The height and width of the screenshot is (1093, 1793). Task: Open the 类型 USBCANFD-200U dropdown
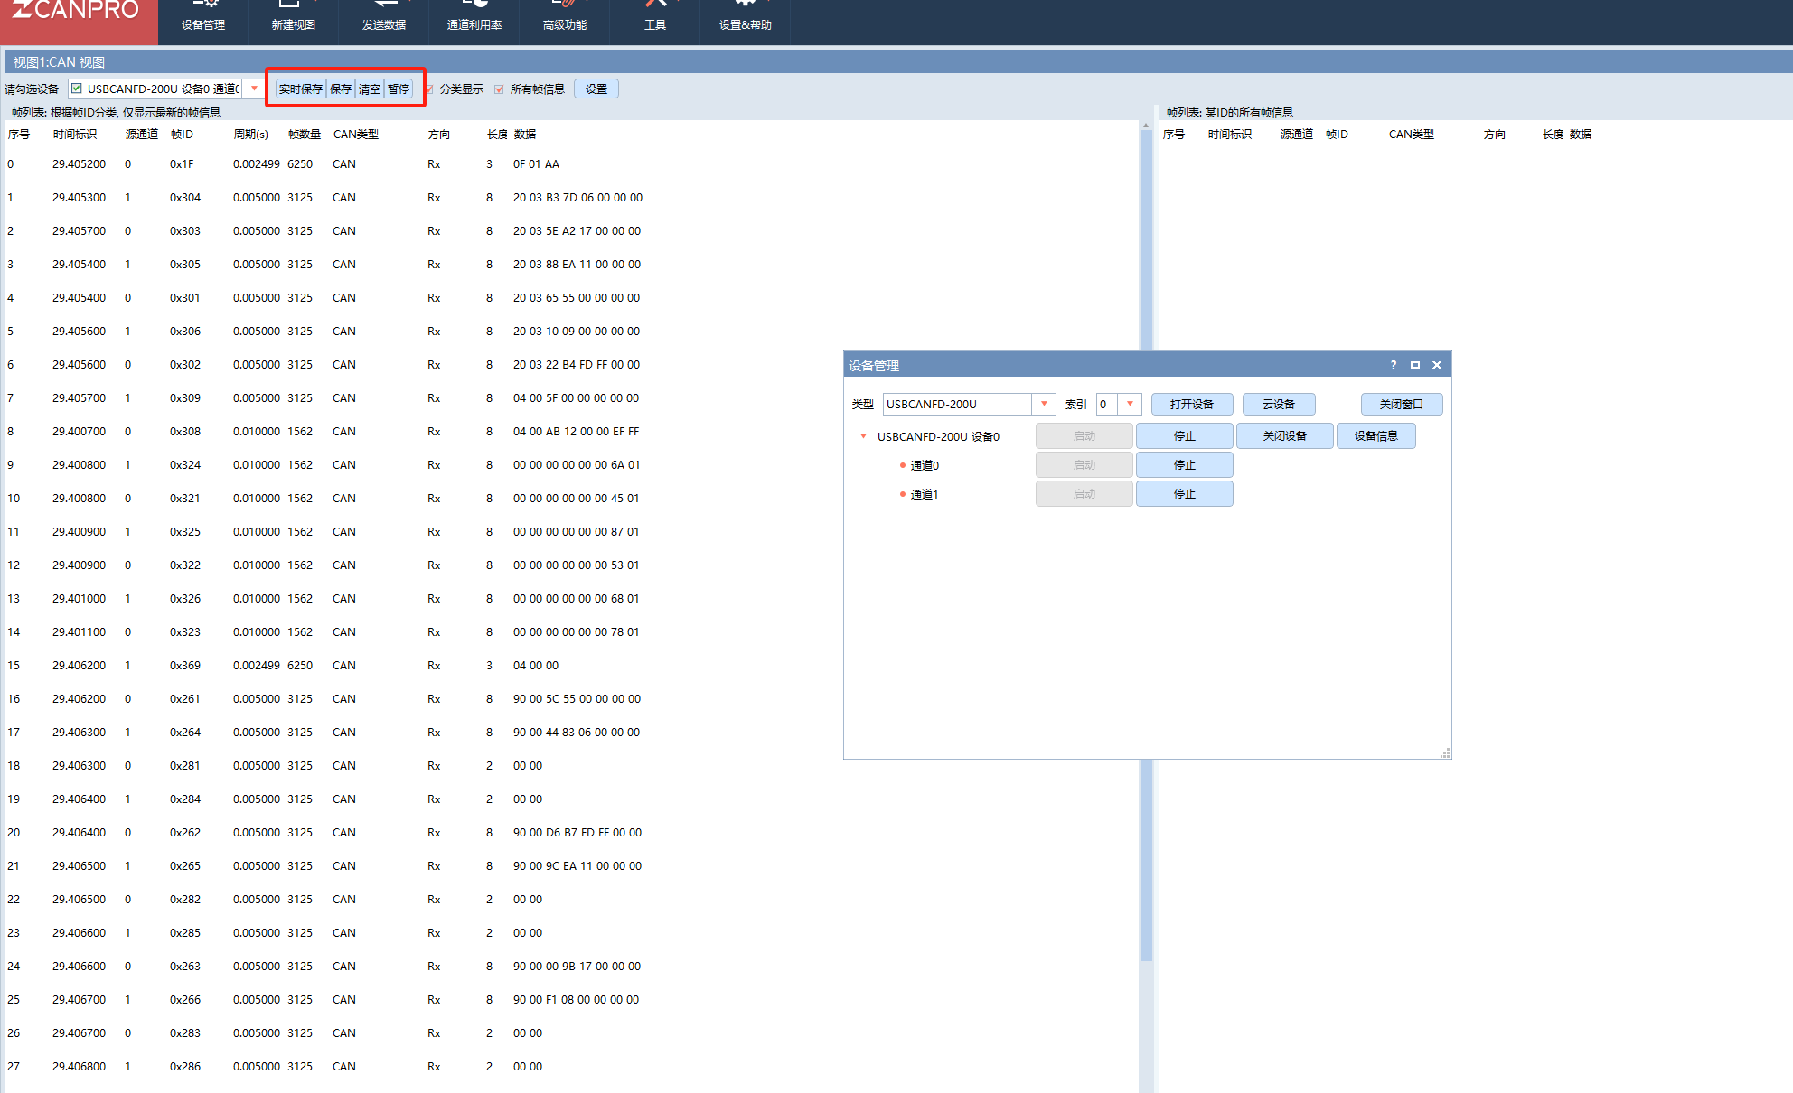click(1044, 404)
